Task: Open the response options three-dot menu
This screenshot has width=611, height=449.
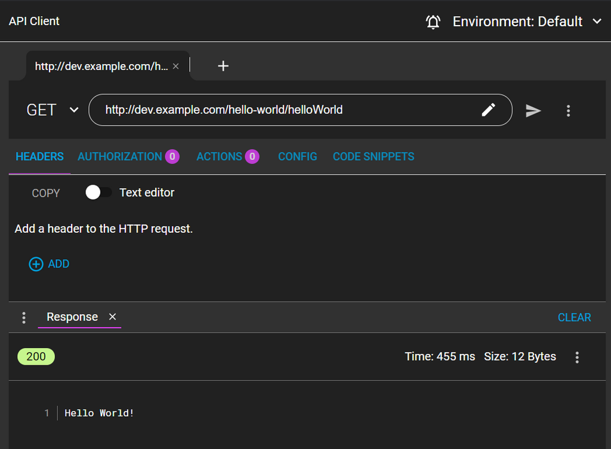Action: coord(577,356)
